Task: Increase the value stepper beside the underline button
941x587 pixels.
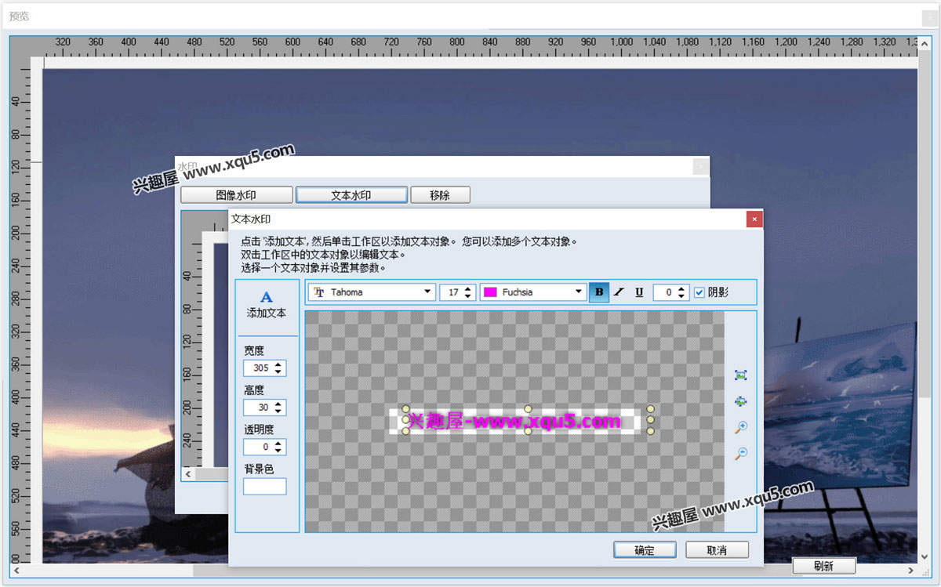Action: pos(681,288)
